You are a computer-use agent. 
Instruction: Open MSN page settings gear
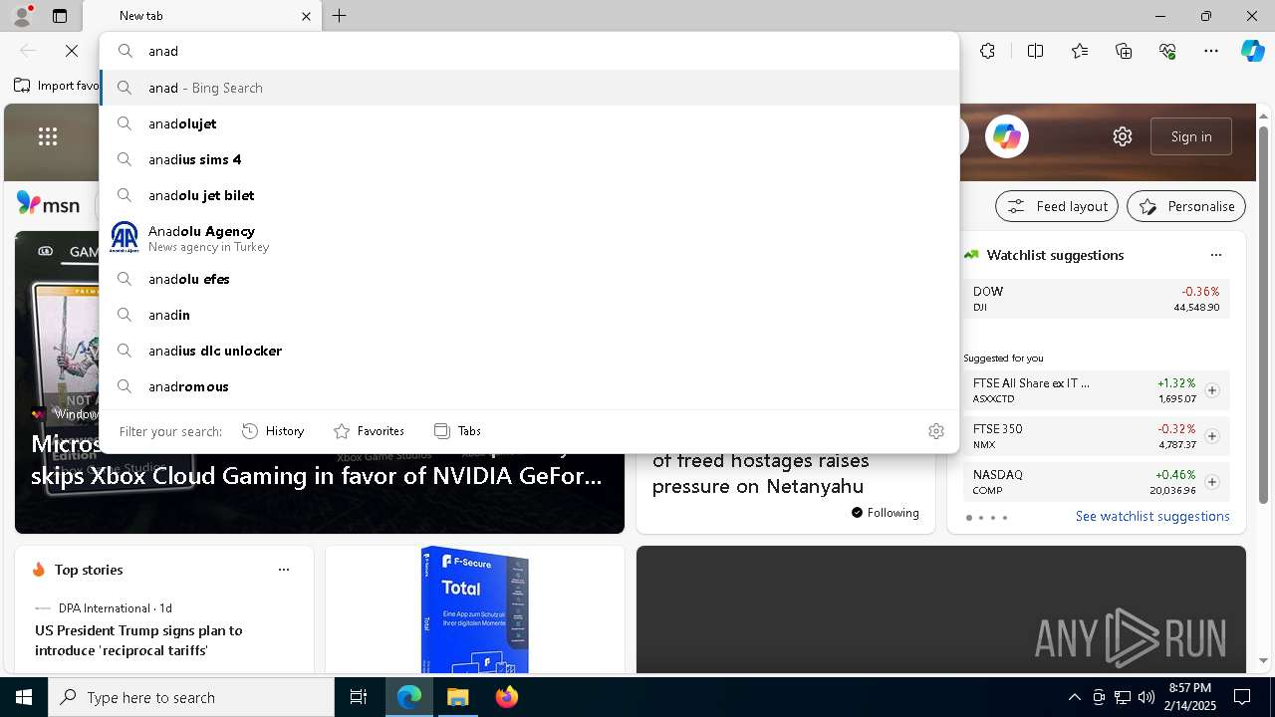pos(1123,136)
